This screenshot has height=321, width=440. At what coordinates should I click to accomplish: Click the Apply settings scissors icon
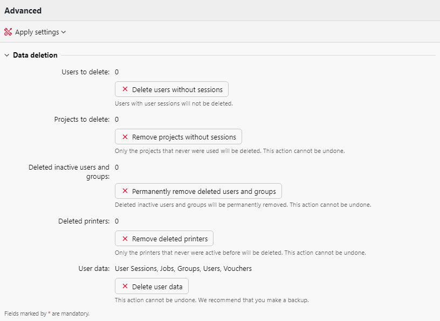coord(8,32)
